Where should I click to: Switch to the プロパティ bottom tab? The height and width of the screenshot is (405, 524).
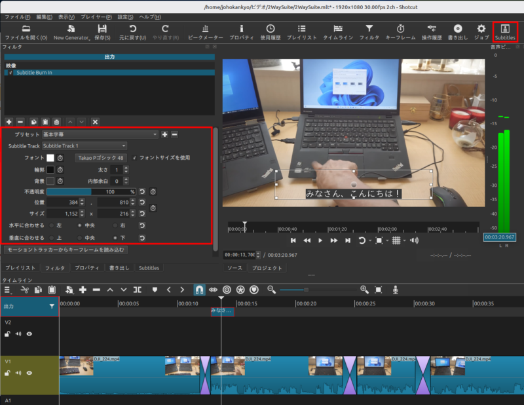click(86, 268)
